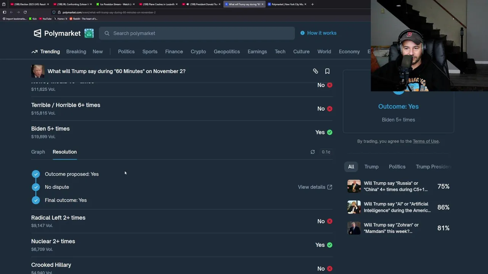The image size is (488, 274).
Task: Open the Terms of Use link
Action: tap(425, 141)
